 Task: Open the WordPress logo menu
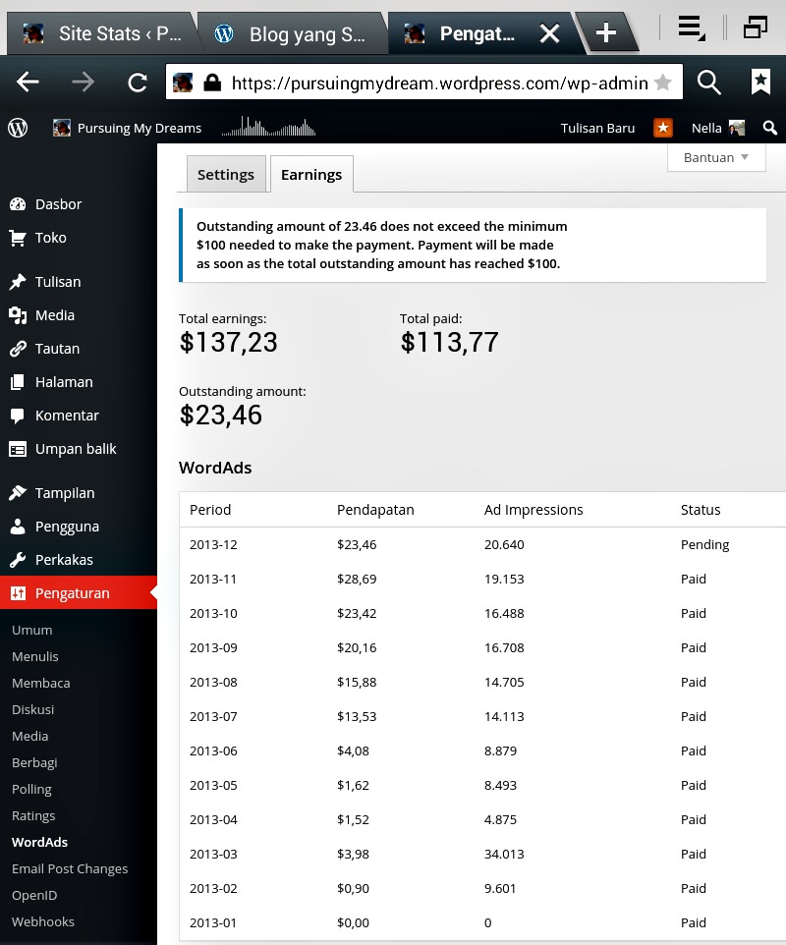[x=18, y=128]
